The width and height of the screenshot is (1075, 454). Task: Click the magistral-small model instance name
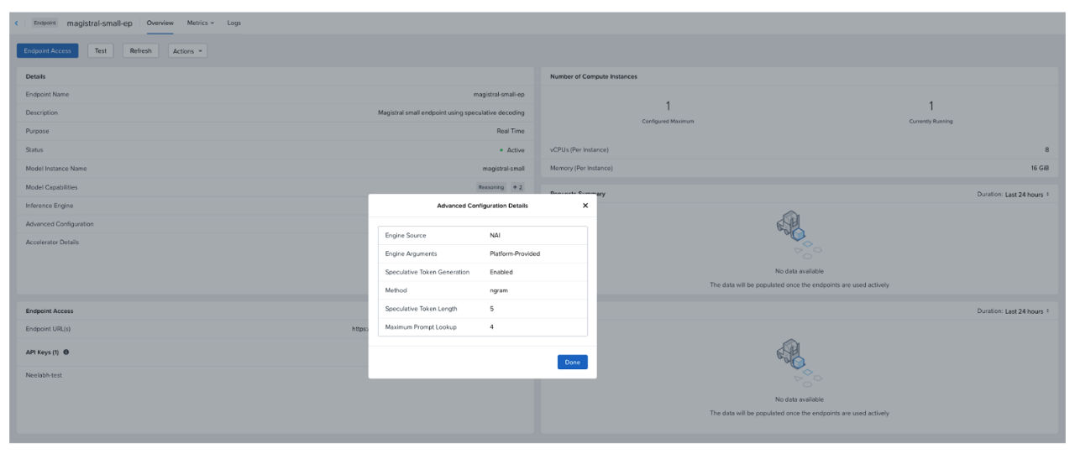(503, 169)
